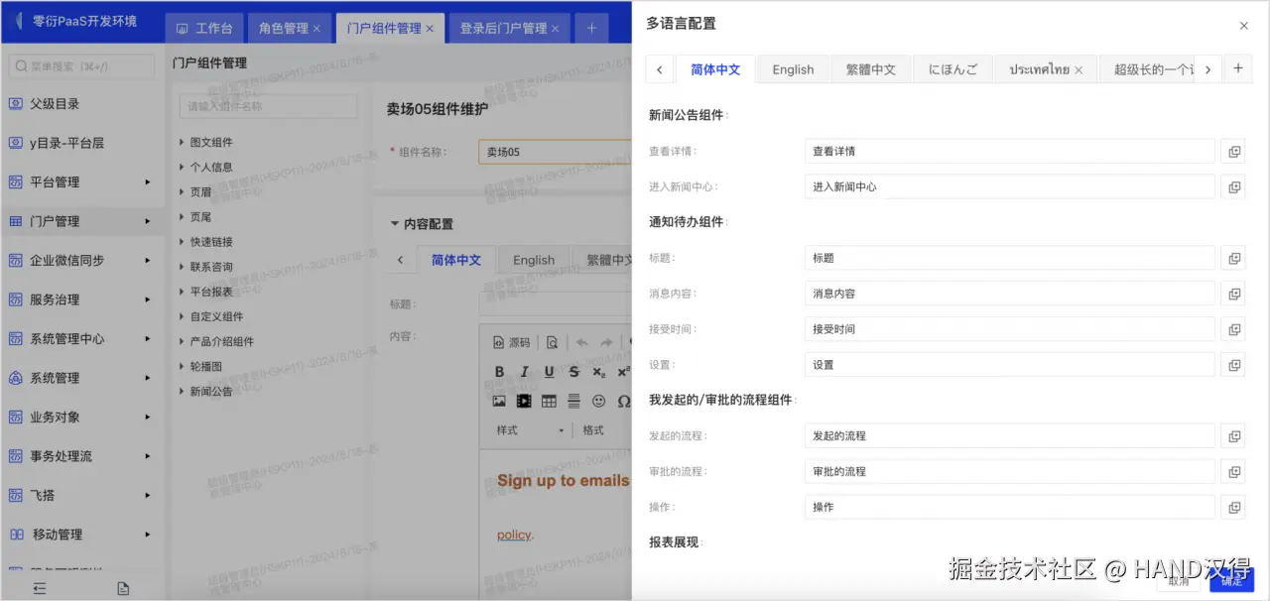
Task: Apply bold formatting in the rich text editor
Action: coord(499,372)
